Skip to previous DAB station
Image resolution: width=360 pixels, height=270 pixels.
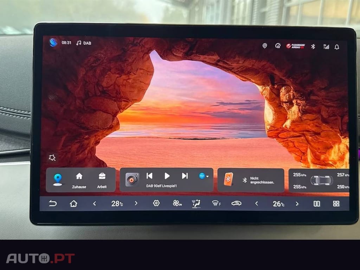pyautogui.click(x=149, y=176)
